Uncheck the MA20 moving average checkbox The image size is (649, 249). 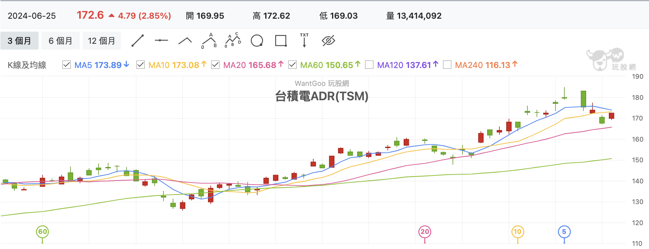[x=215, y=65]
